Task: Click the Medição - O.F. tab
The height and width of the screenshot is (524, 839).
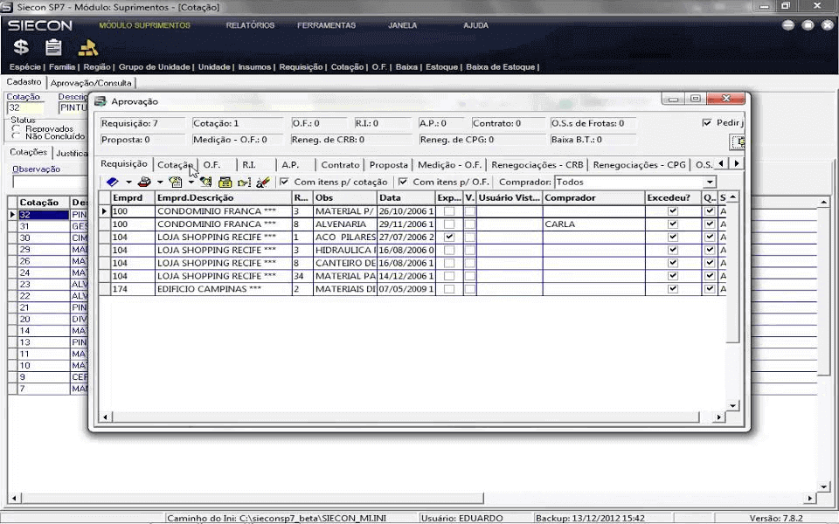Action: [449, 165]
